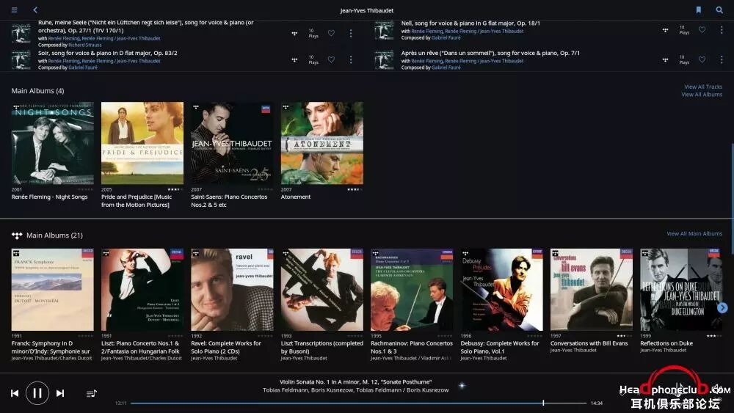Open Liszt Piano Concerto Nos.1 & 2 album
Image resolution: width=734 pixels, height=413 pixels.
tap(142, 290)
